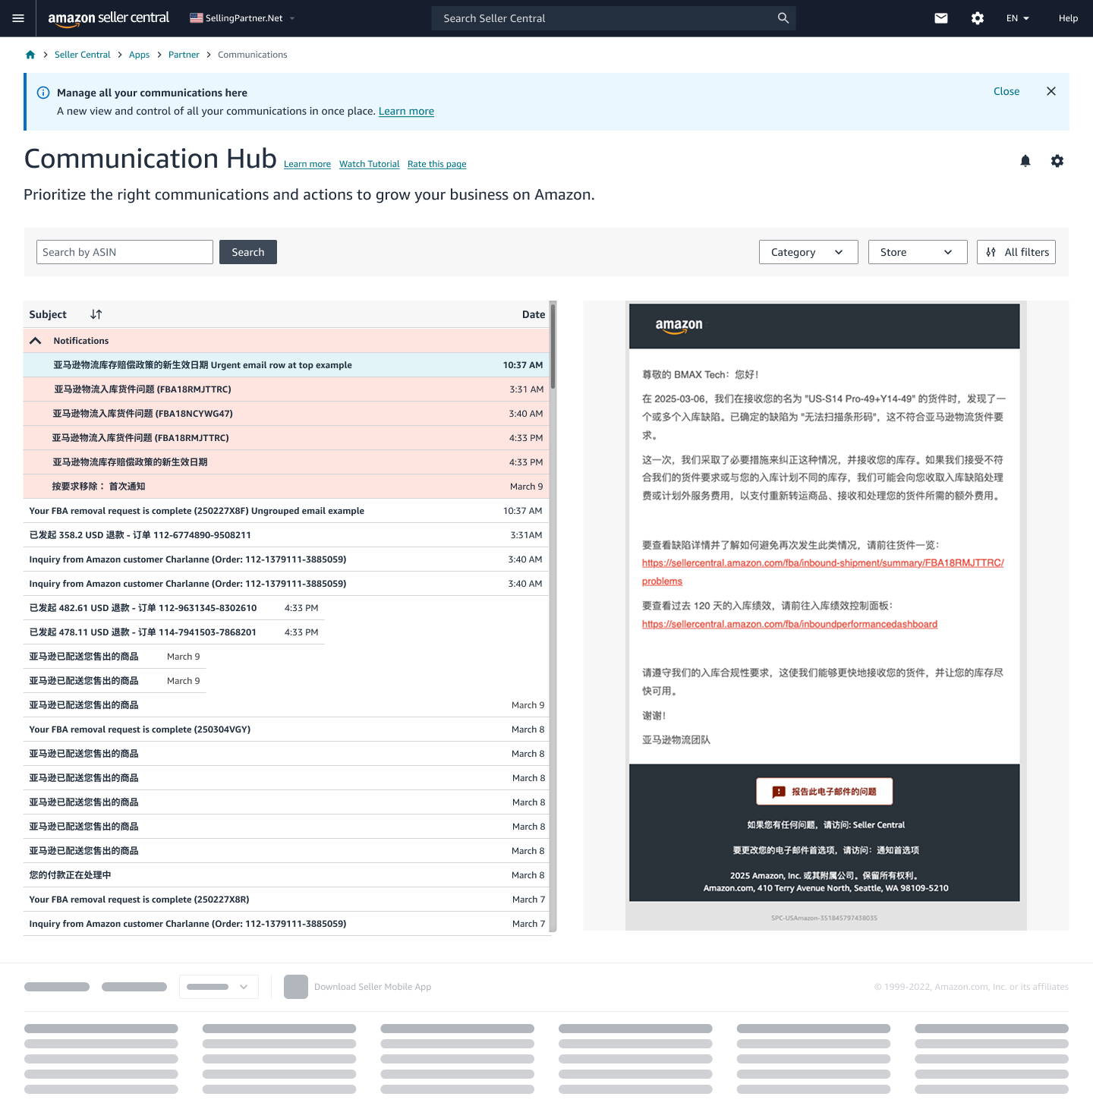Open refund 358.2 USD order message
Screen dimensions: 1093x1106
click(286, 535)
